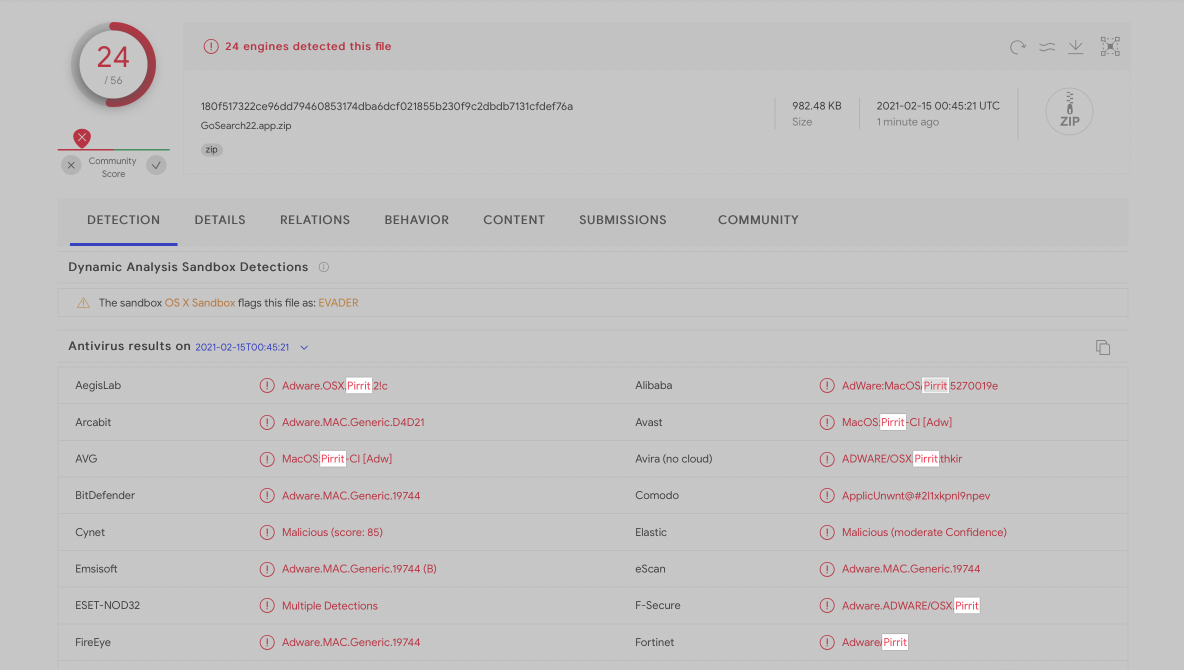This screenshot has width=1184, height=670.
Task: Vote malicious with community X button
Action: (71, 165)
